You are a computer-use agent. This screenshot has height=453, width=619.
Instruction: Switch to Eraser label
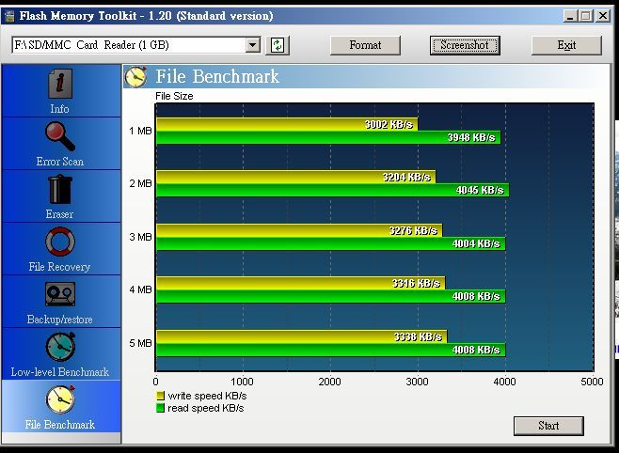[59, 214]
